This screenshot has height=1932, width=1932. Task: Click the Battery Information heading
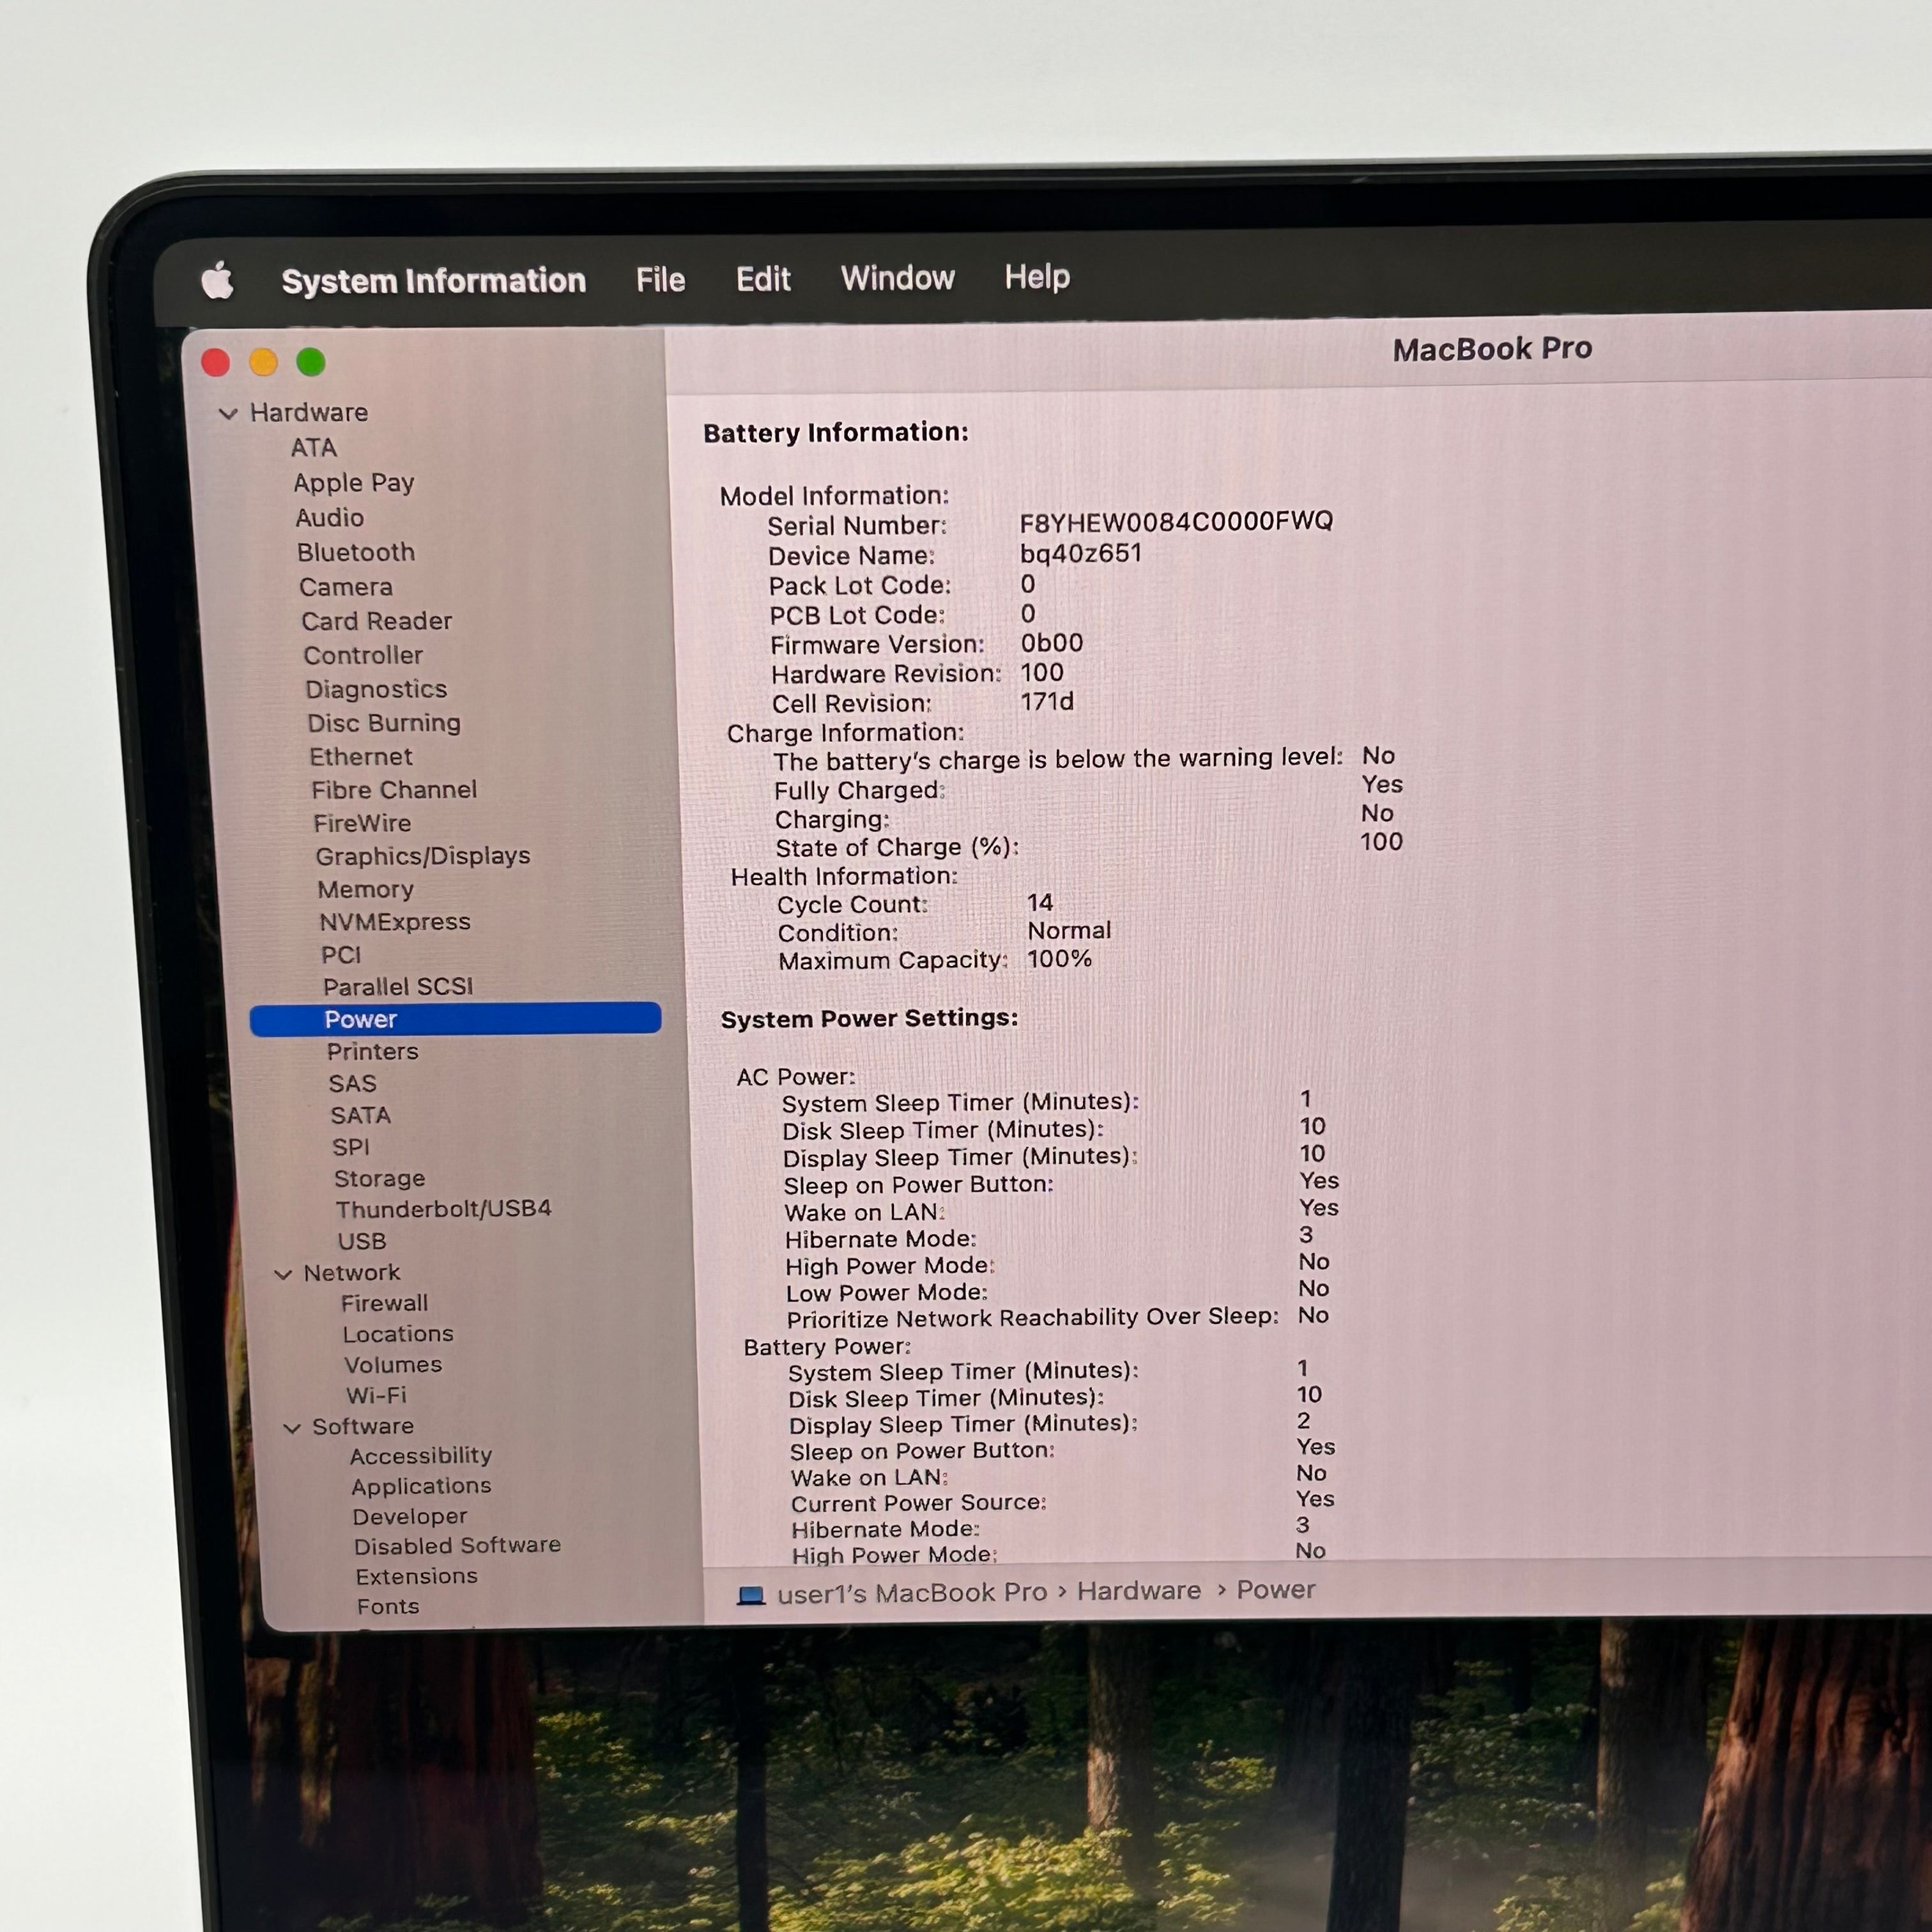pyautogui.click(x=836, y=433)
